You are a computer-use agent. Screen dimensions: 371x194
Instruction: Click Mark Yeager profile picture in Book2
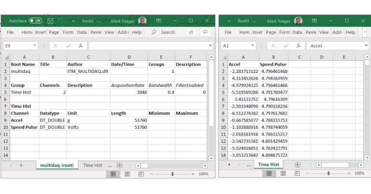142,21
